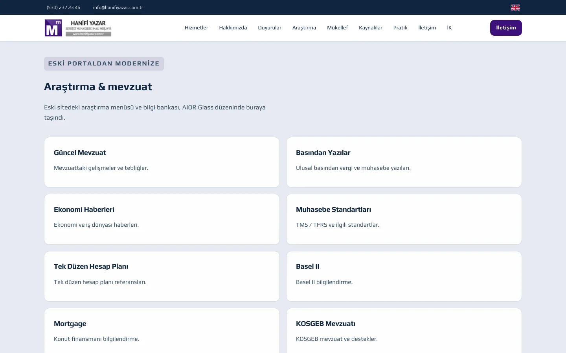Open the Pratik menu item

pos(400,28)
